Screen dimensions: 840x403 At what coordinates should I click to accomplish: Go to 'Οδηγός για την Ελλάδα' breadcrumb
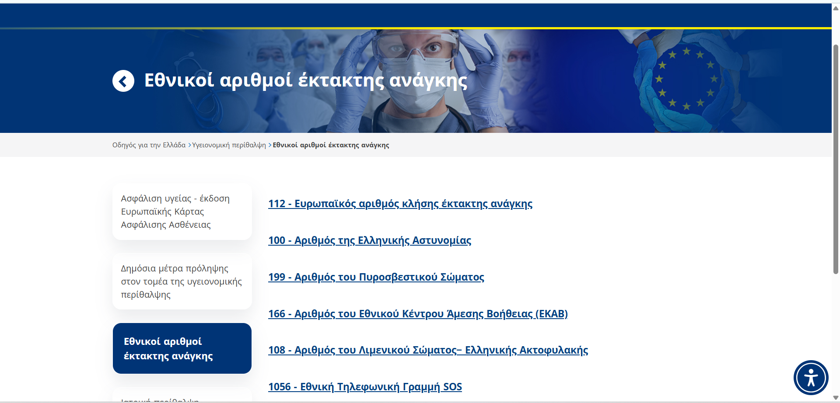click(x=149, y=145)
